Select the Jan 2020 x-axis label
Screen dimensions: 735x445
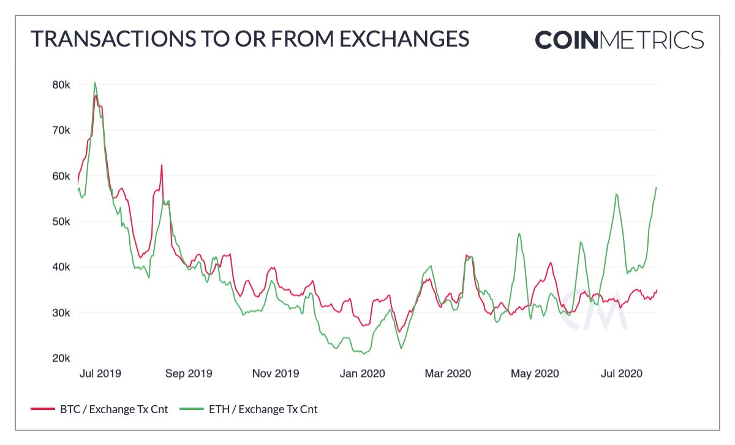[x=363, y=373]
